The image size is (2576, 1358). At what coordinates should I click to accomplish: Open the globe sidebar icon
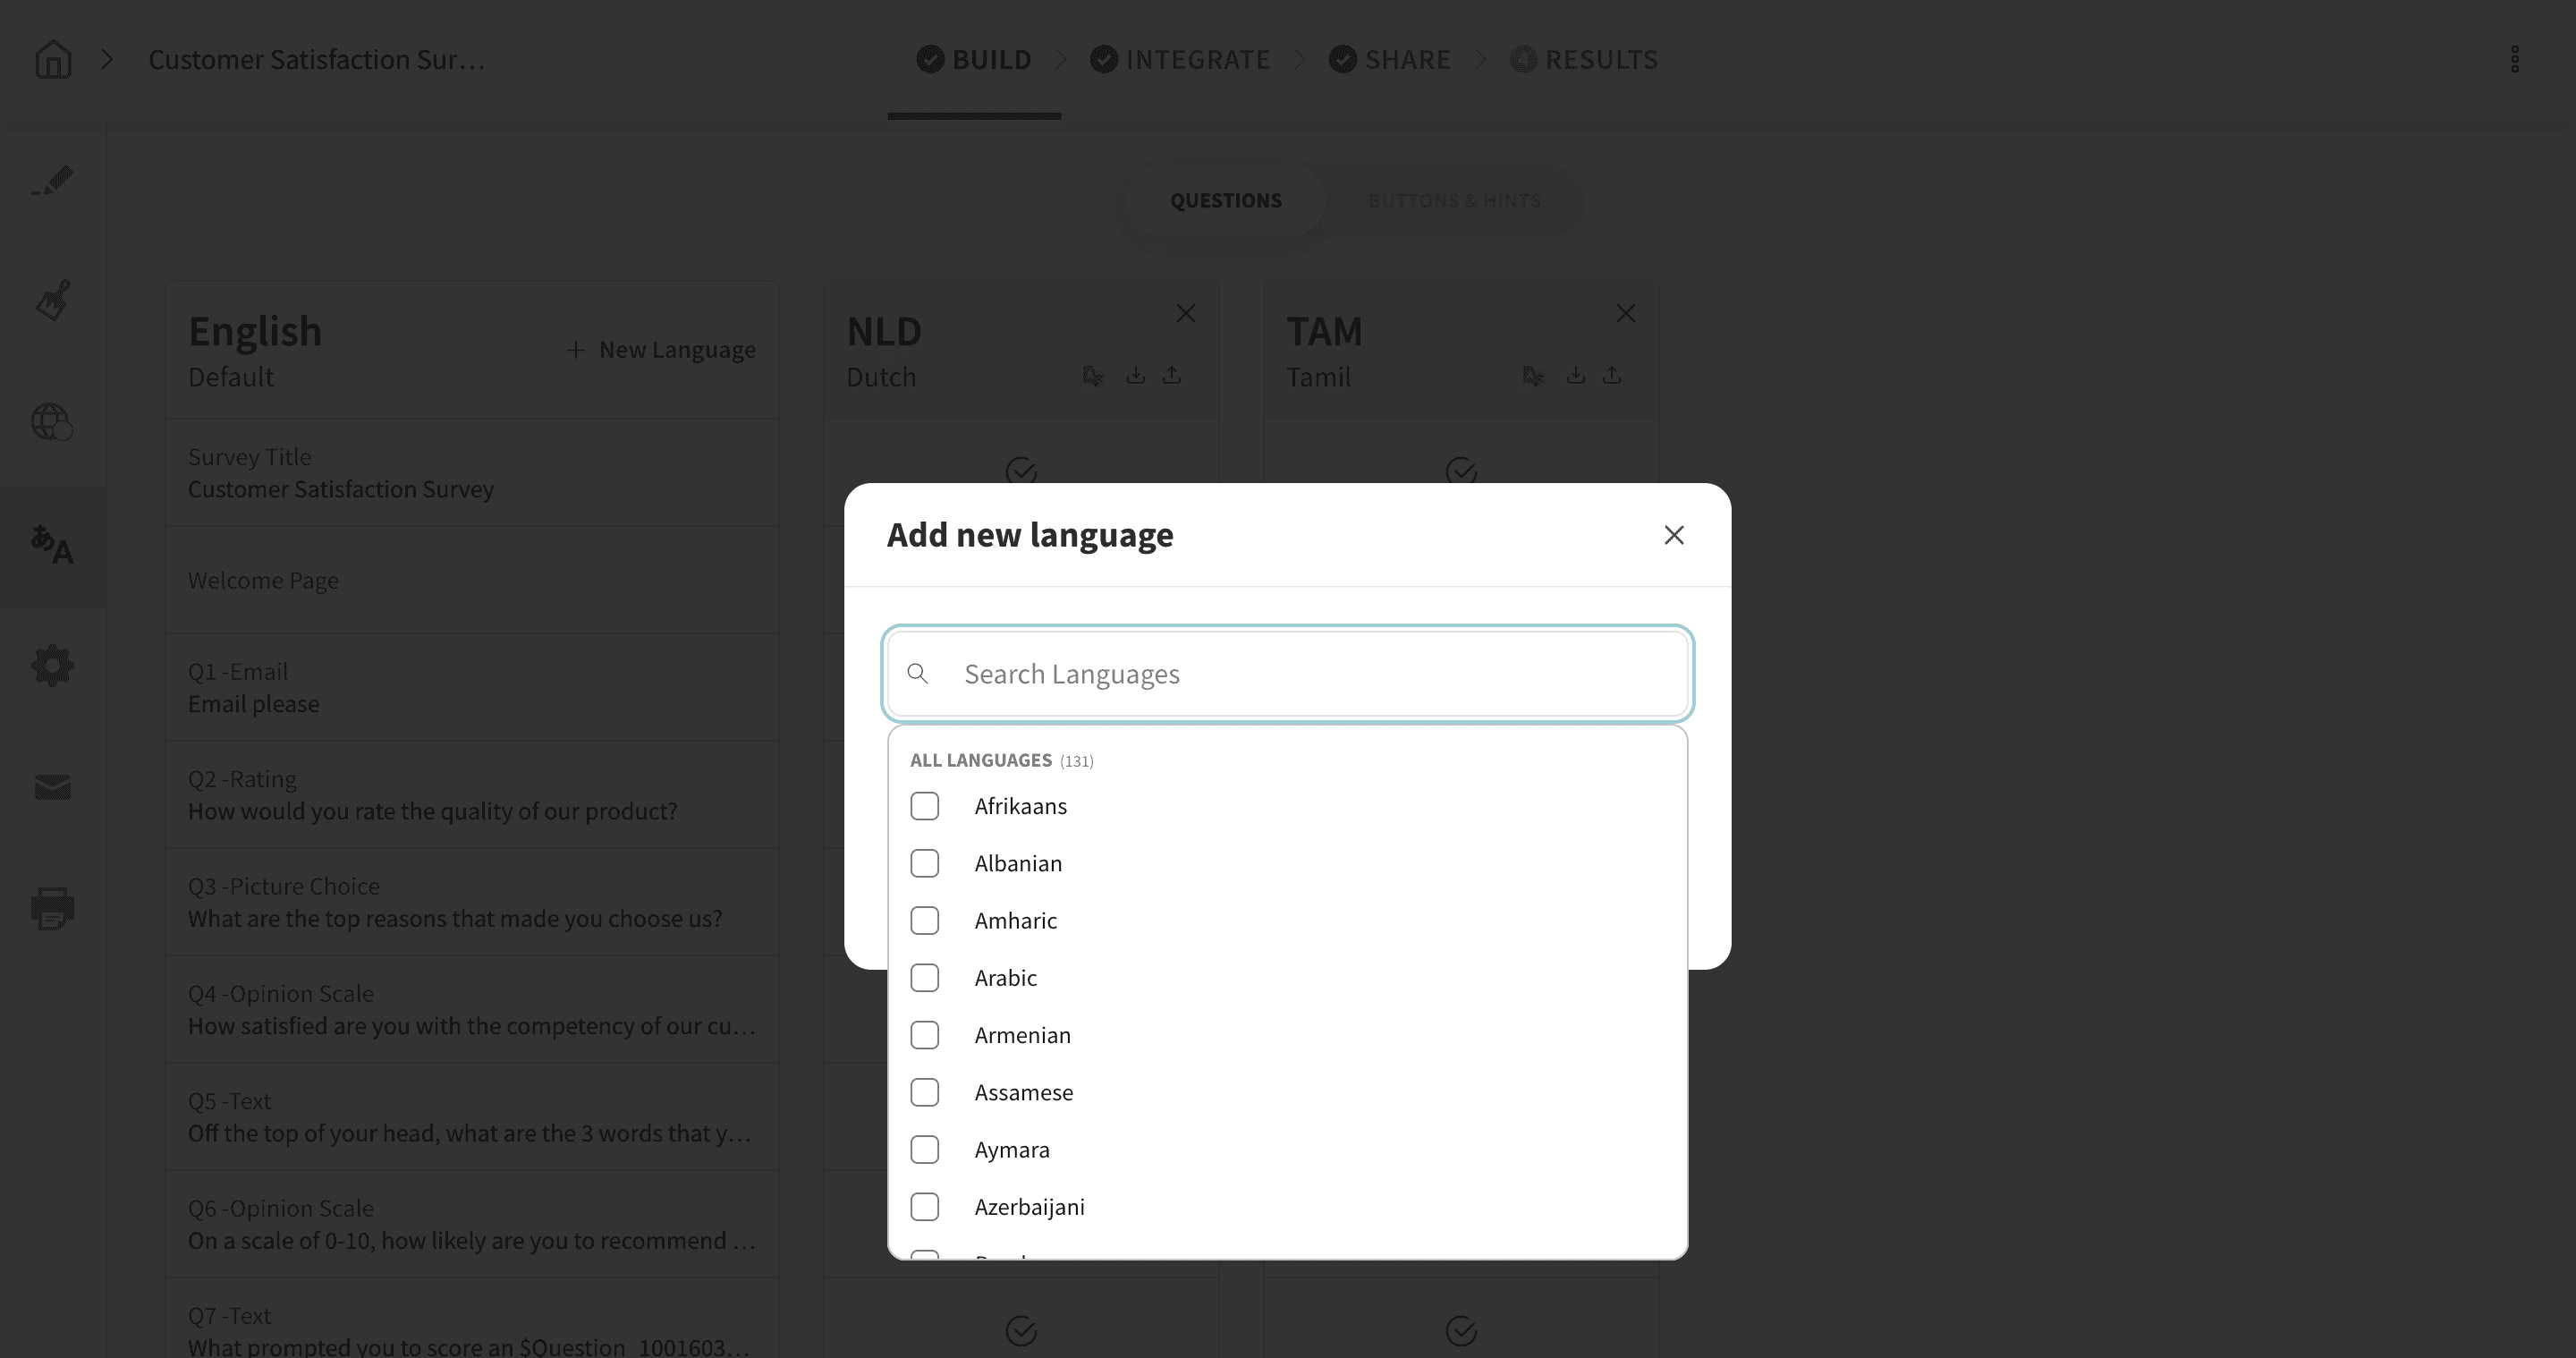52,422
